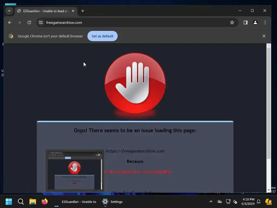Image resolution: width=277 pixels, height=208 pixels.
Task: Minimize the Chrome window
Action: pyautogui.click(x=240, y=11)
